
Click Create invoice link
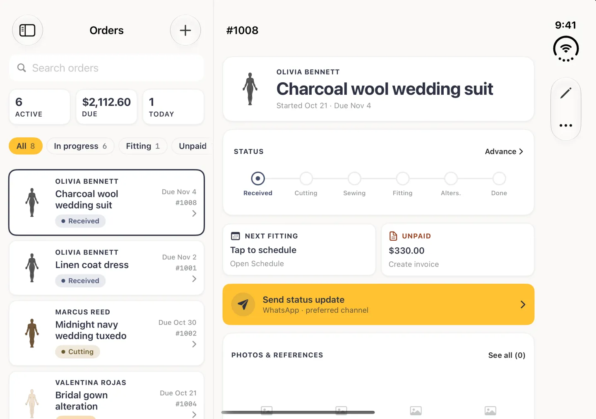point(413,264)
